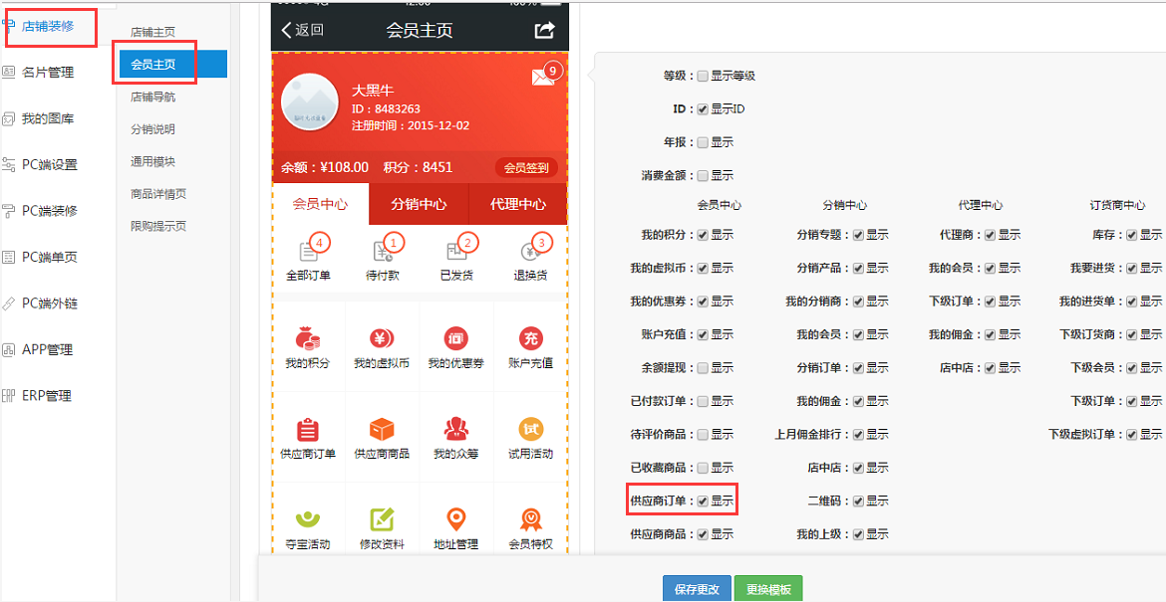Open the mail envelope notification icon
This screenshot has height=602, width=1166.
[x=542, y=78]
